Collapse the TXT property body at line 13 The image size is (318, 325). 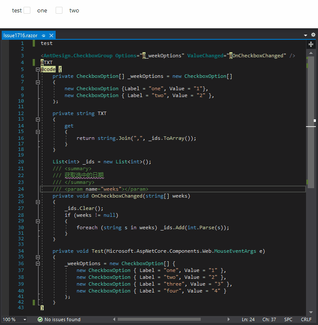(x=38, y=119)
